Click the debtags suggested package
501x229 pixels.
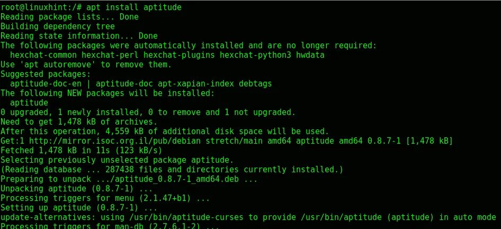[x=255, y=84]
